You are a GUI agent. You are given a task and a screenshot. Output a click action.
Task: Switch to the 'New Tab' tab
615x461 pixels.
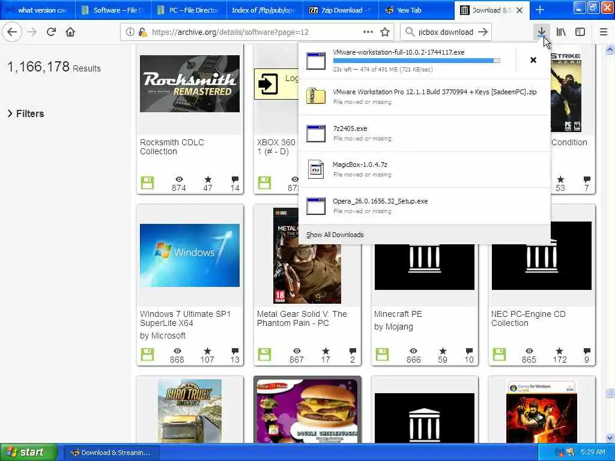pos(417,10)
